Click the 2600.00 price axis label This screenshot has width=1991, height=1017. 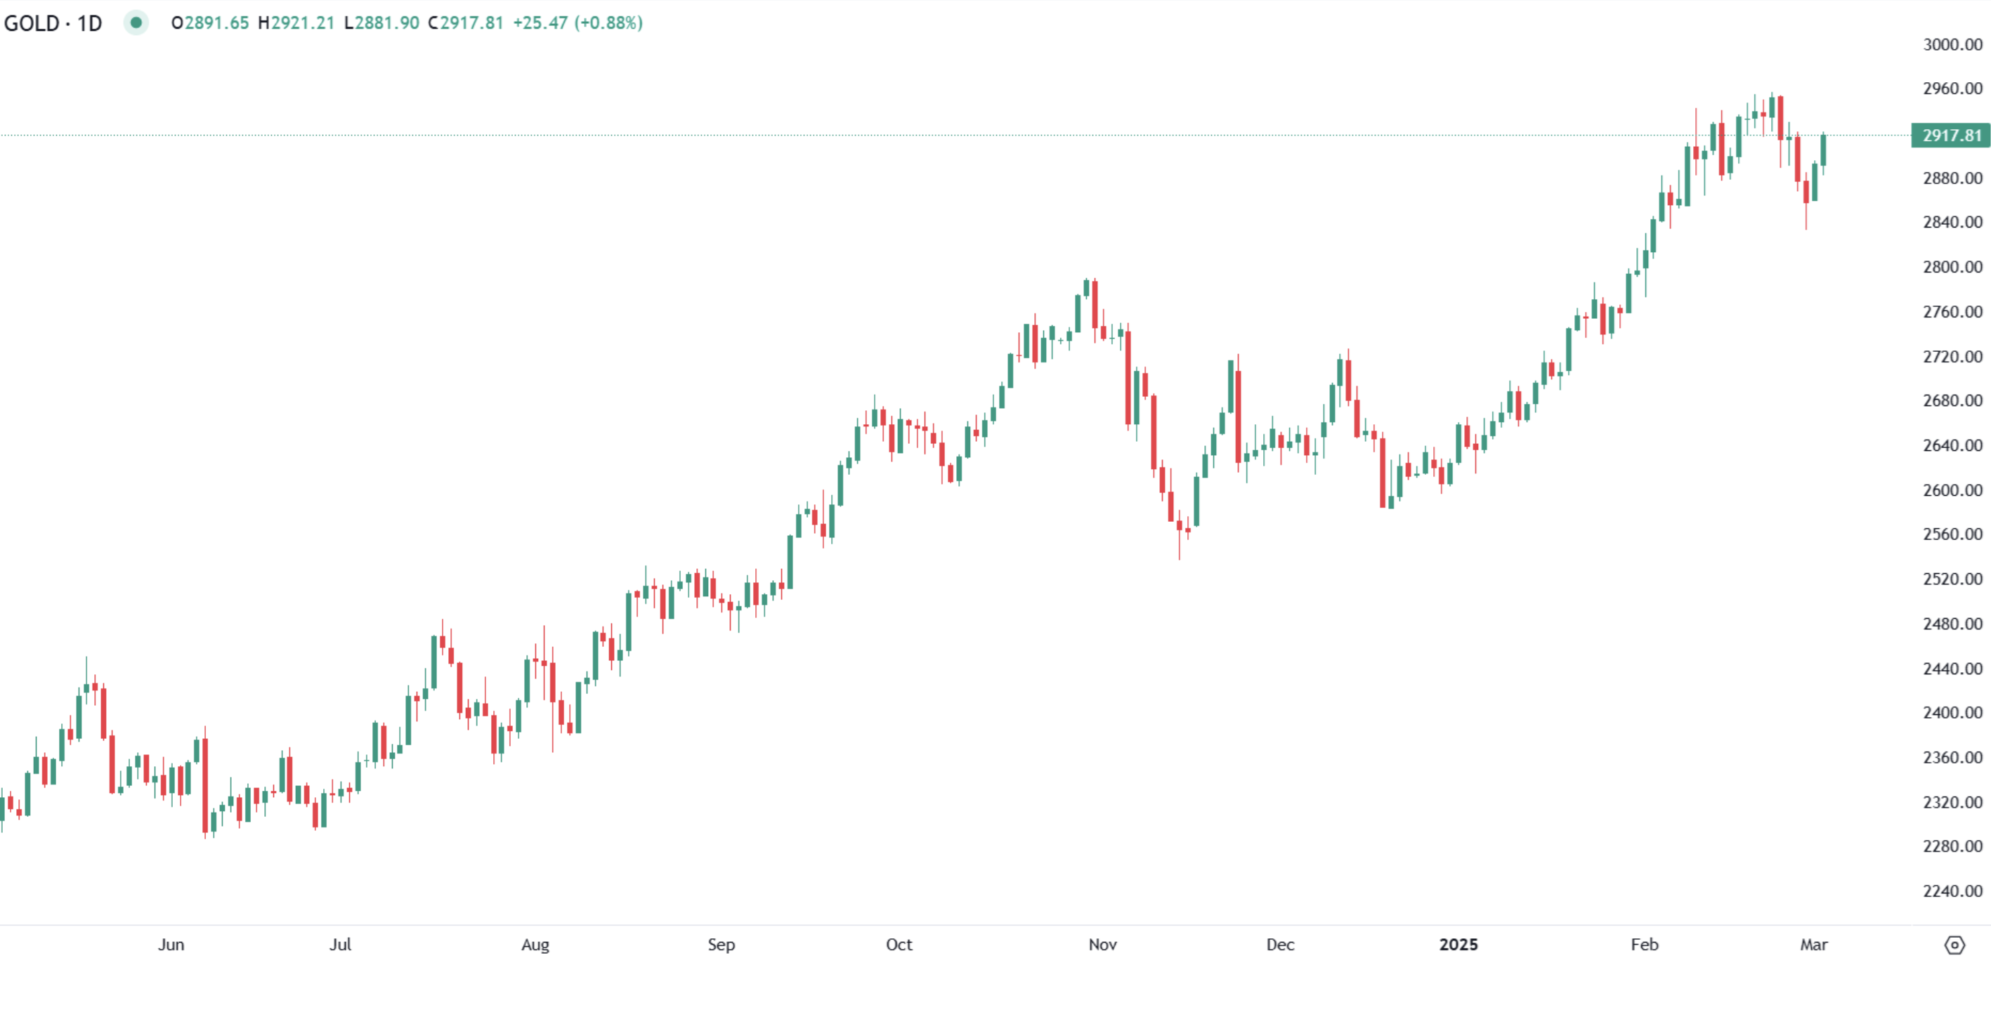tap(1952, 490)
